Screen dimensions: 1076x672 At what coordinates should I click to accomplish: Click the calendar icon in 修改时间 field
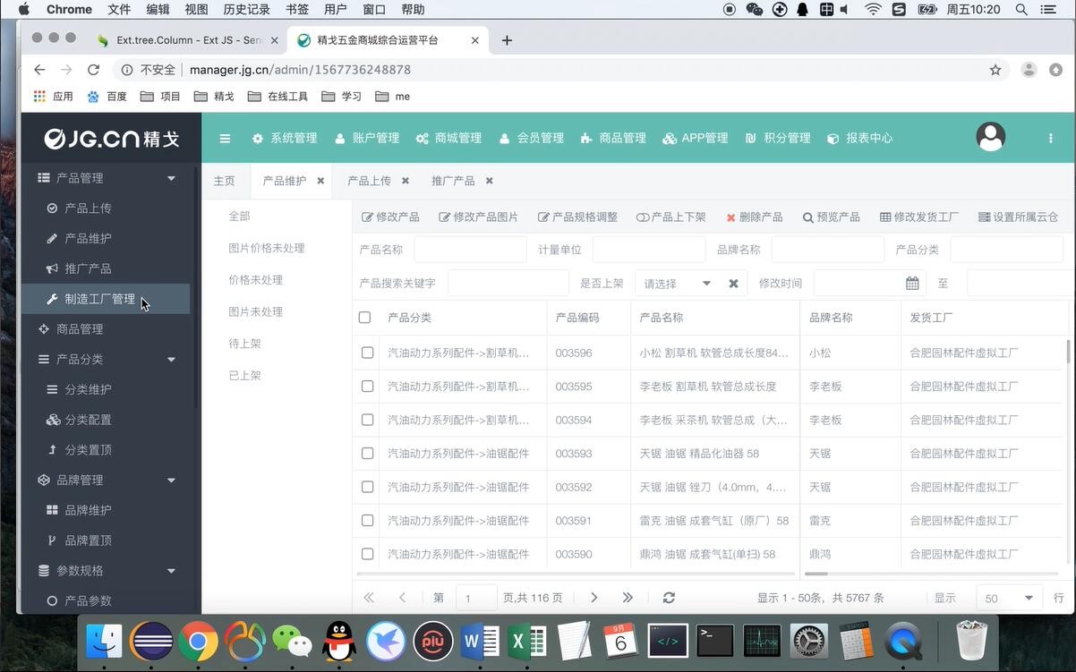(912, 283)
